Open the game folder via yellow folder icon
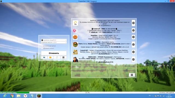This screenshot has height=98, width=175. [x=50, y=57]
